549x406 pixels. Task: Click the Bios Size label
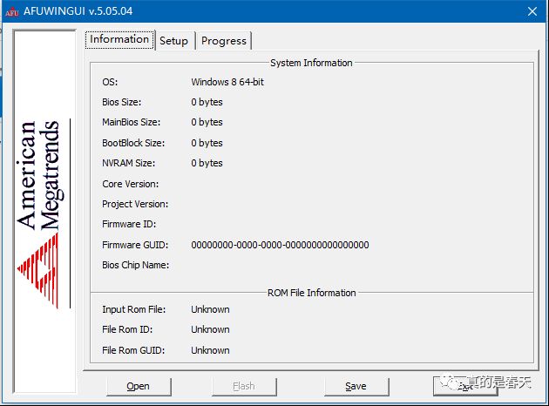tap(121, 102)
